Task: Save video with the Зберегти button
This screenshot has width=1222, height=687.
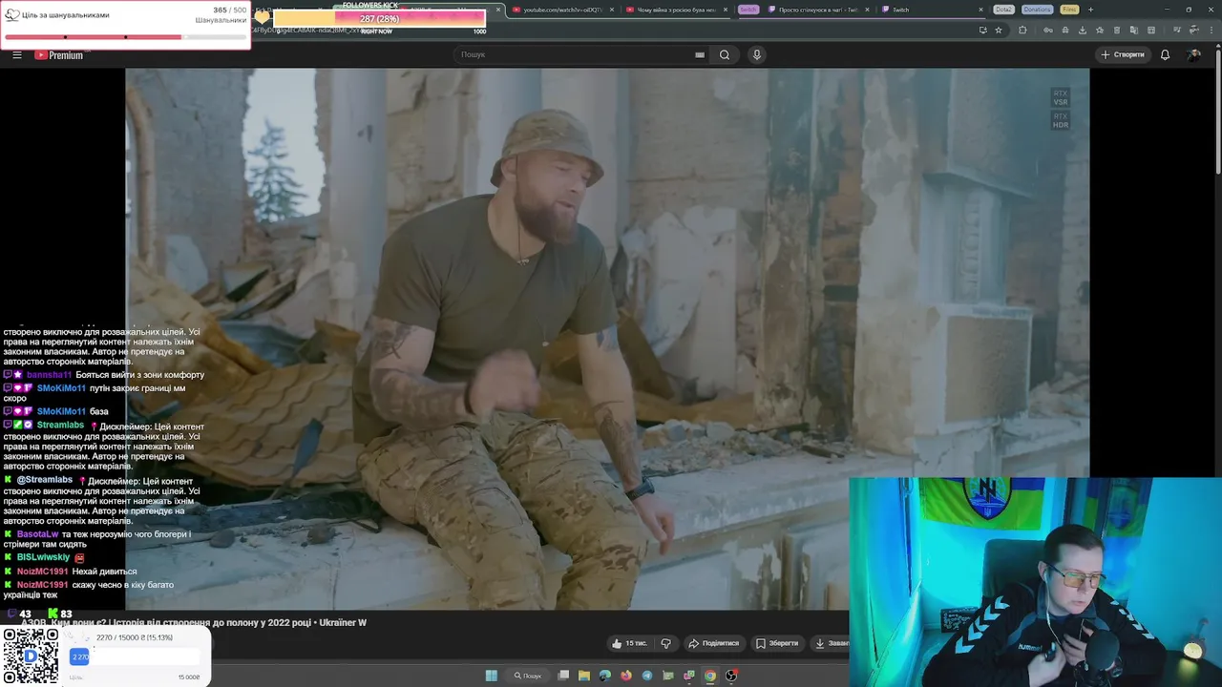Action: 776,643
